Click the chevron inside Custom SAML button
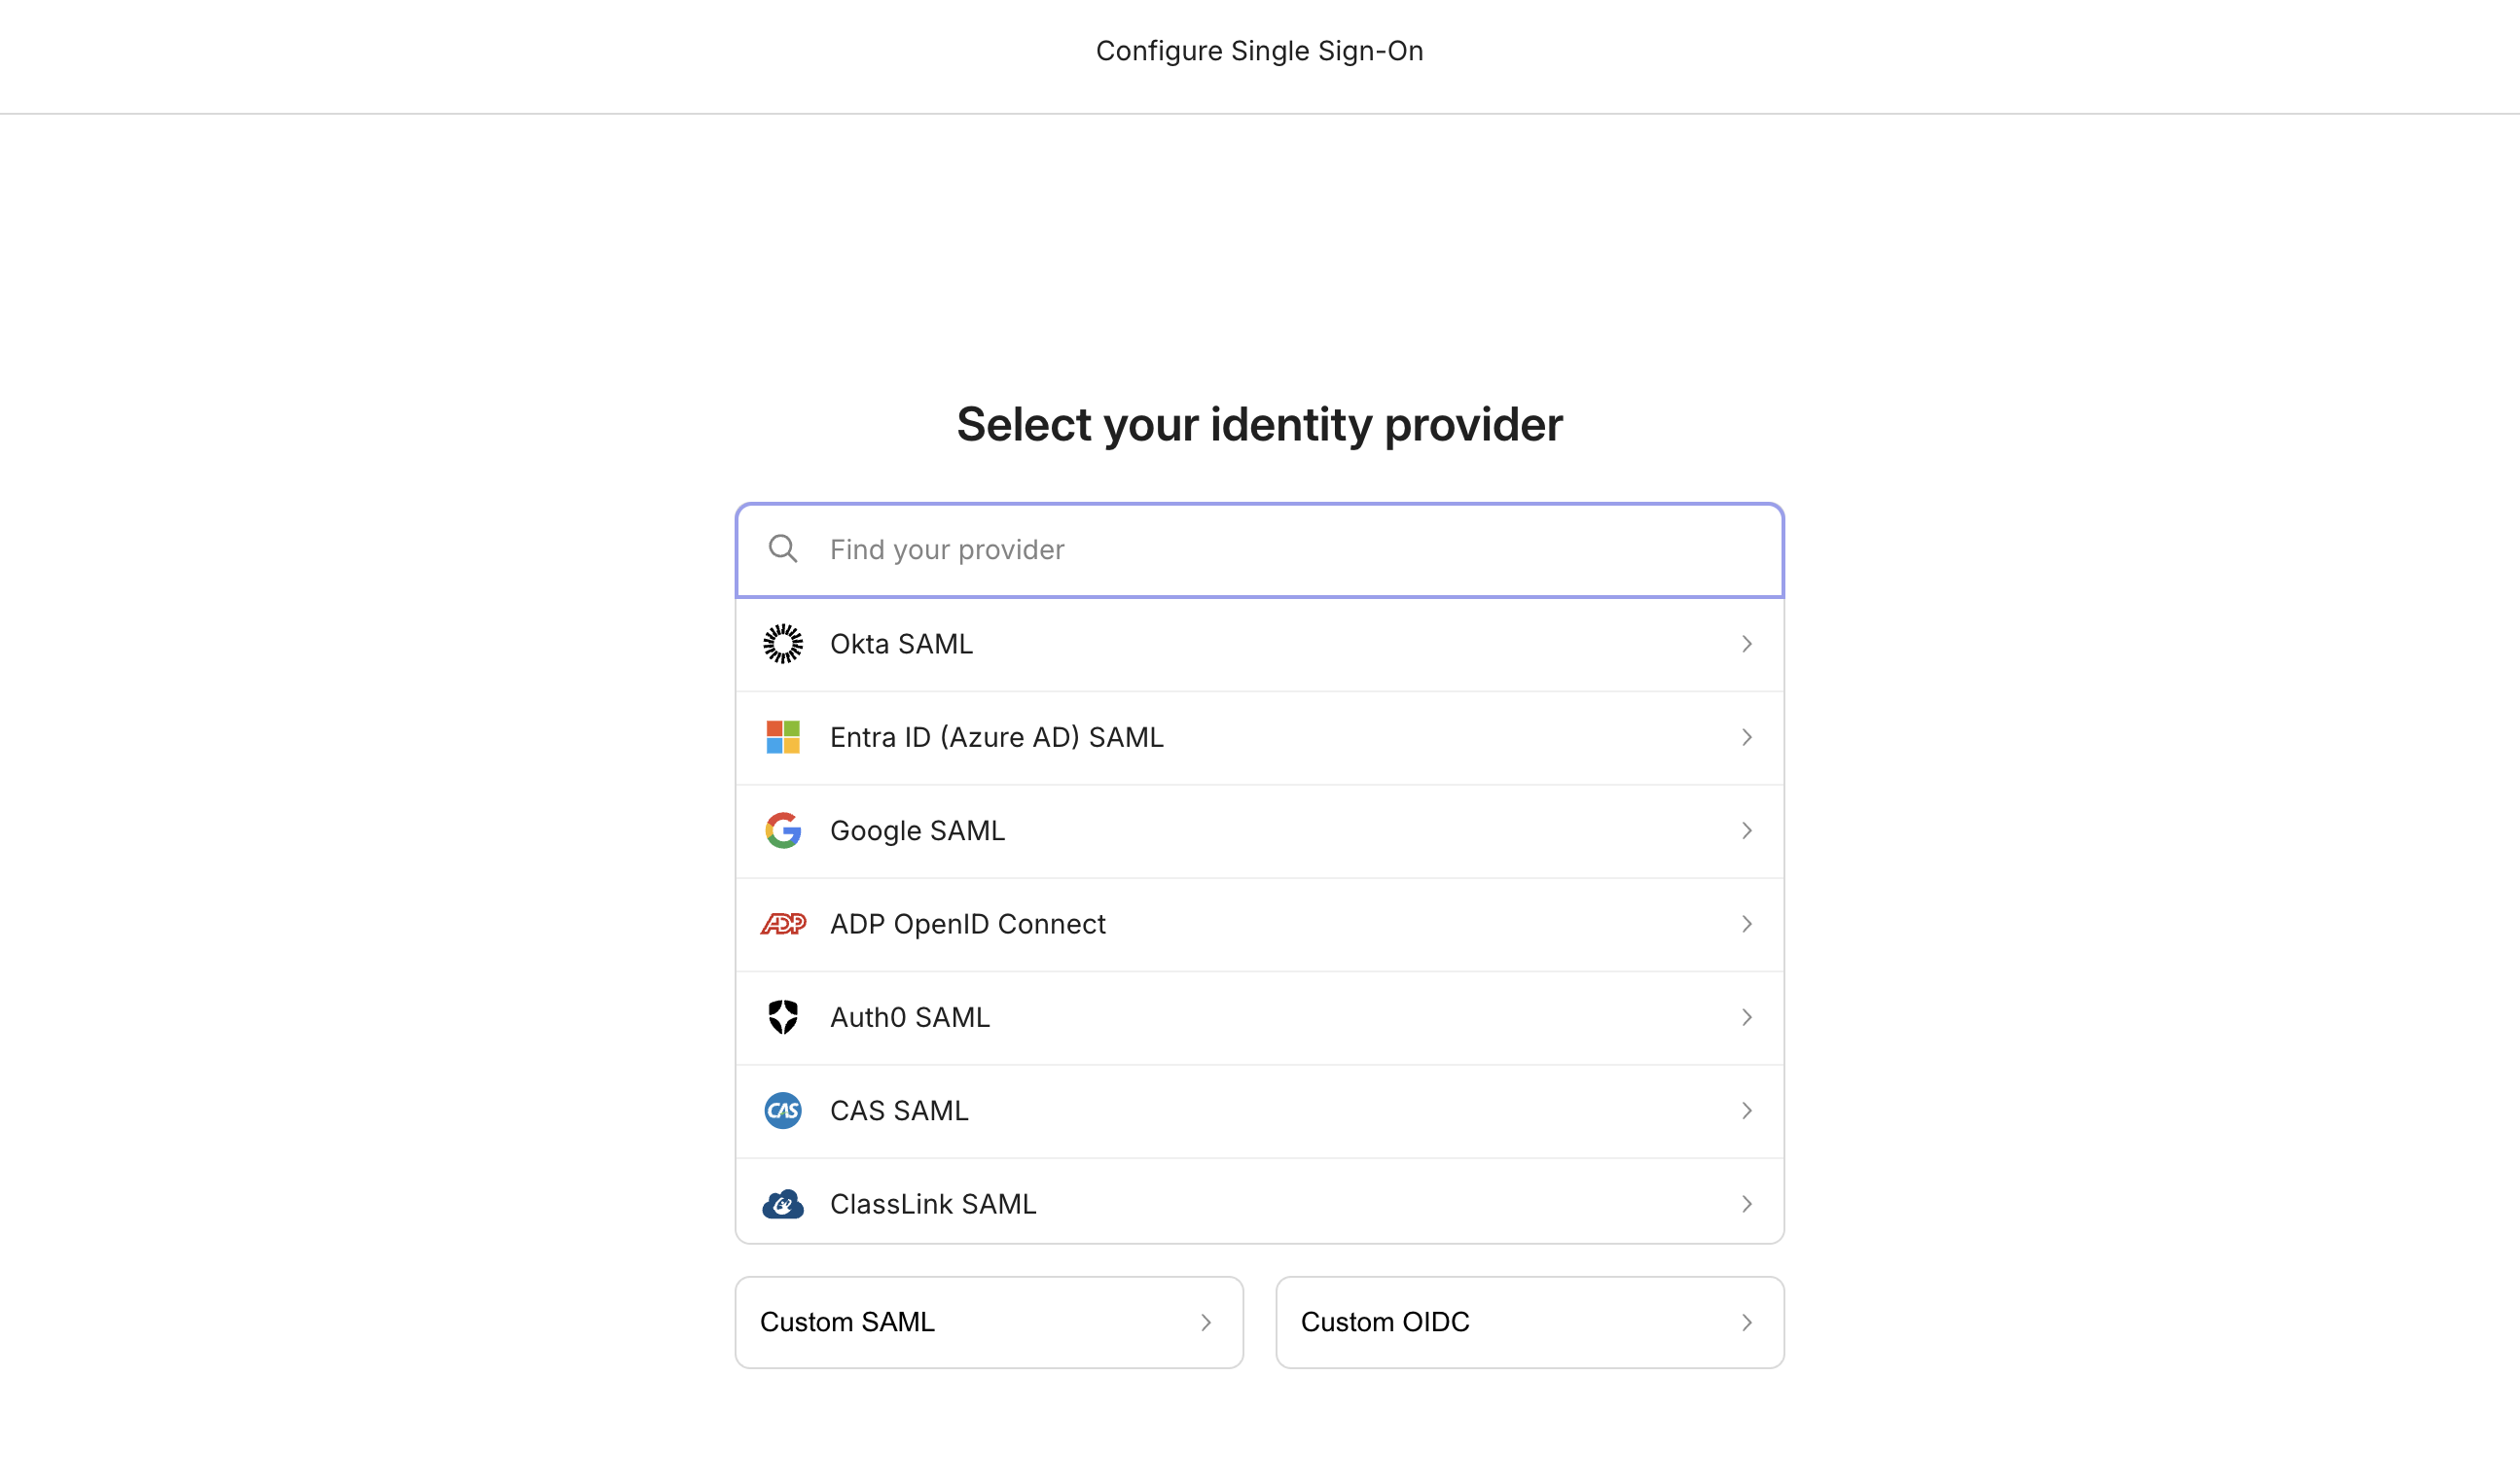The width and height of the screenshot is (2520, 1482). (1205, 1323)
